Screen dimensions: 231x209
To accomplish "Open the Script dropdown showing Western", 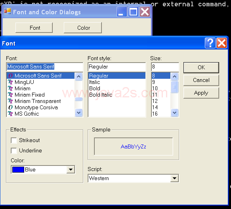I will 174,178.
